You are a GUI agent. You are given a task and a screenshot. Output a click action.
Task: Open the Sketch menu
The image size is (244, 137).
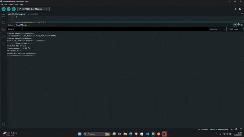(11, 5)
